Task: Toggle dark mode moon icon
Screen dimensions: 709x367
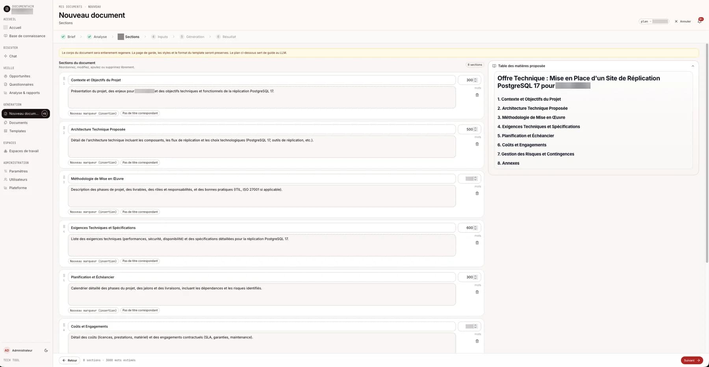Action: click(46, 350)
